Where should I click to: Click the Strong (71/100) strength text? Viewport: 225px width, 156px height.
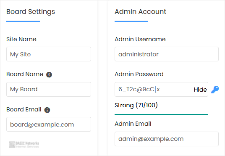[136, 105]
